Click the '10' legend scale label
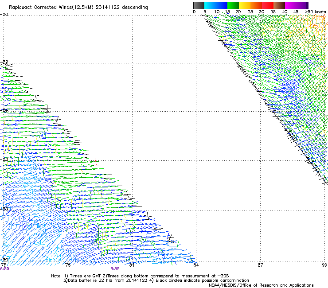This screenshot has width=328, height=288. click(x=217, y=12)
